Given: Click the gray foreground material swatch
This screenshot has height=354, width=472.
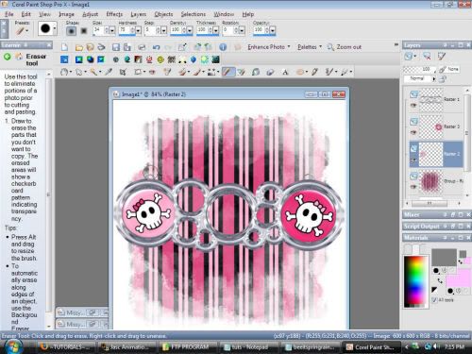Looking at the screenshot, I should [x=444, y=258].
